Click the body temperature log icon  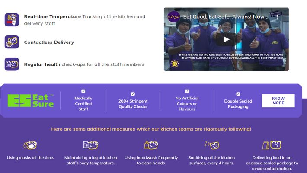point(90,145)
